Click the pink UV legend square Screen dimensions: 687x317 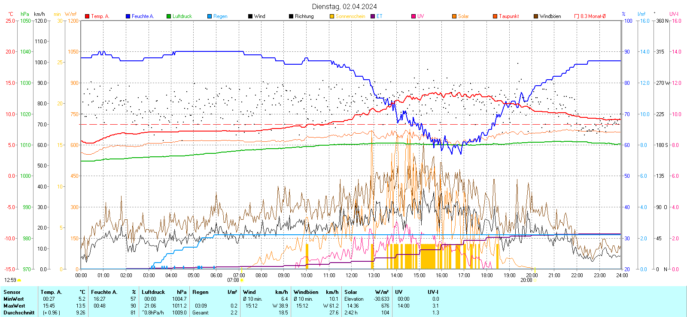click(413, 16)
